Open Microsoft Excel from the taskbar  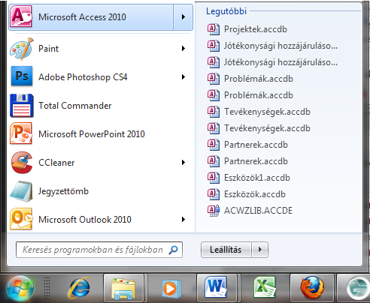(264, 288)
